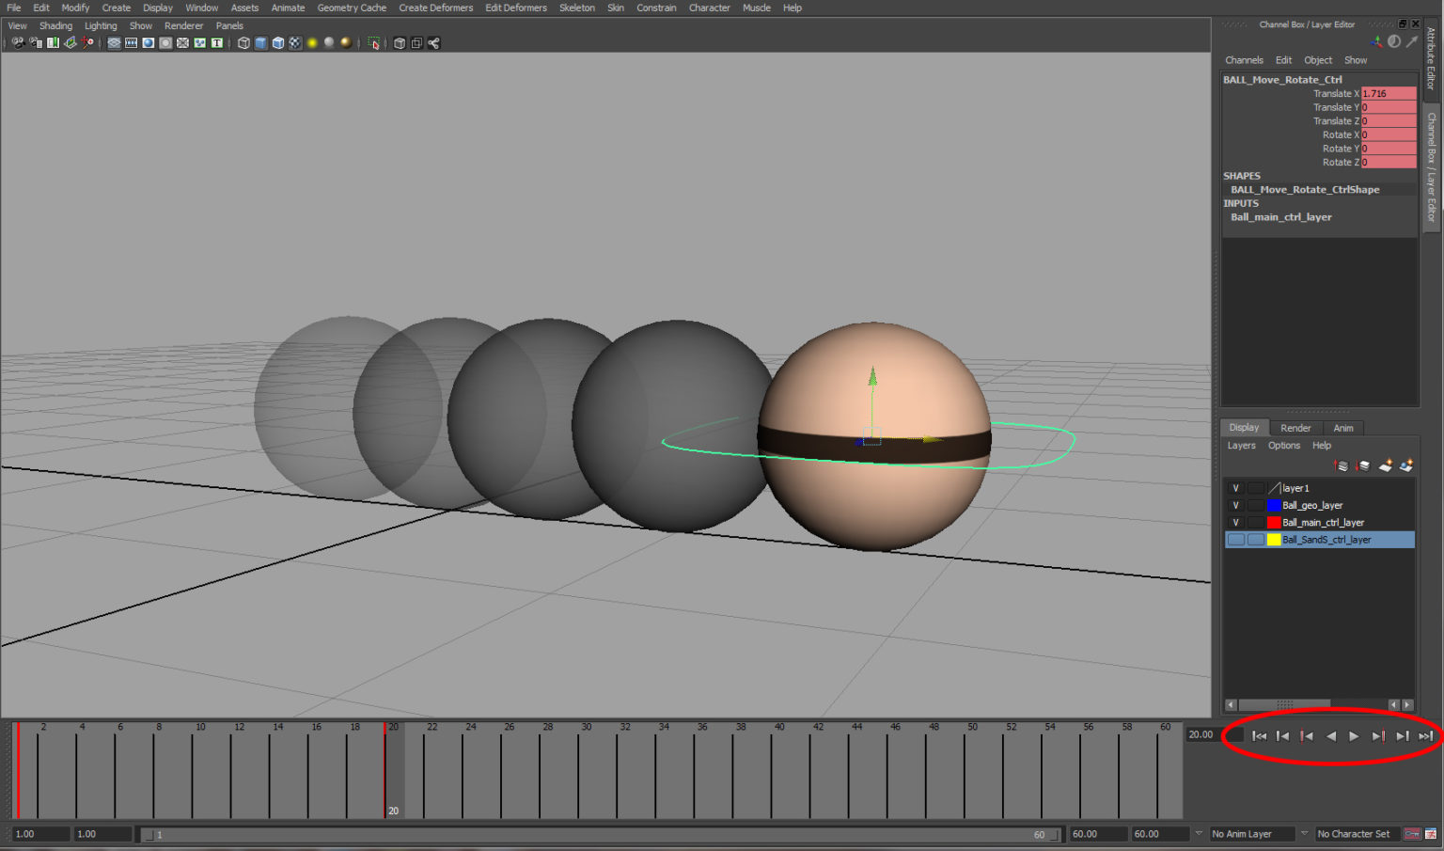Toggle textured display checker icon
Screen dimensions: 1444x851
(x=295, y=43)
